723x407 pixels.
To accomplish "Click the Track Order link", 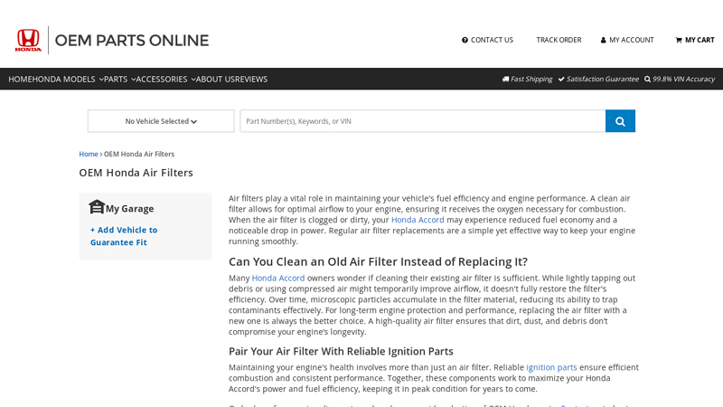I will click(x=559, y=40).
